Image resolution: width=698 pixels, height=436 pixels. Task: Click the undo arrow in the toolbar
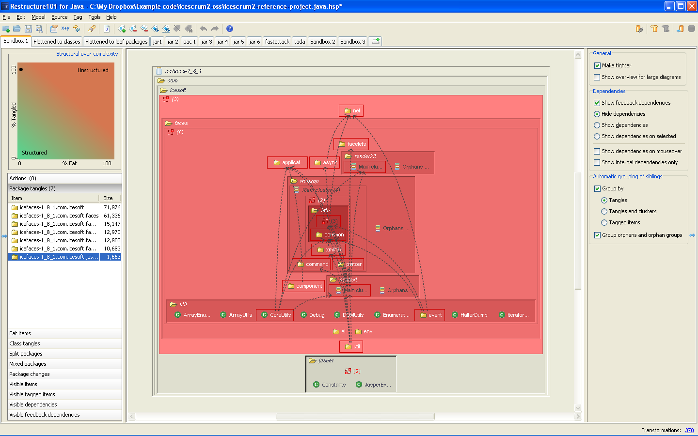coord(204,29)
